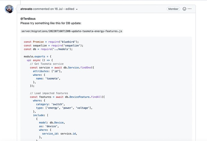Select the migration file path inline code
This screenshot has width=207, height=141.
point(72,31)
